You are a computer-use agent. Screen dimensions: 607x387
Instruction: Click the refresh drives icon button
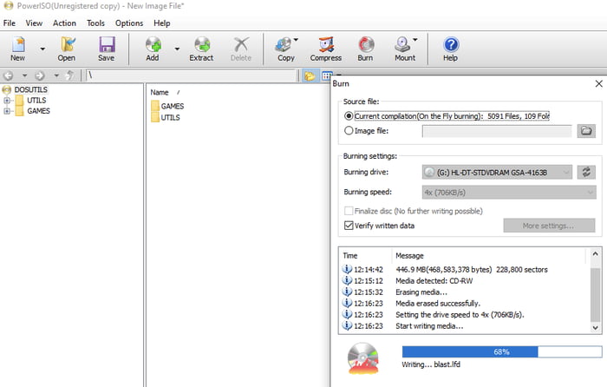point(586,172)
